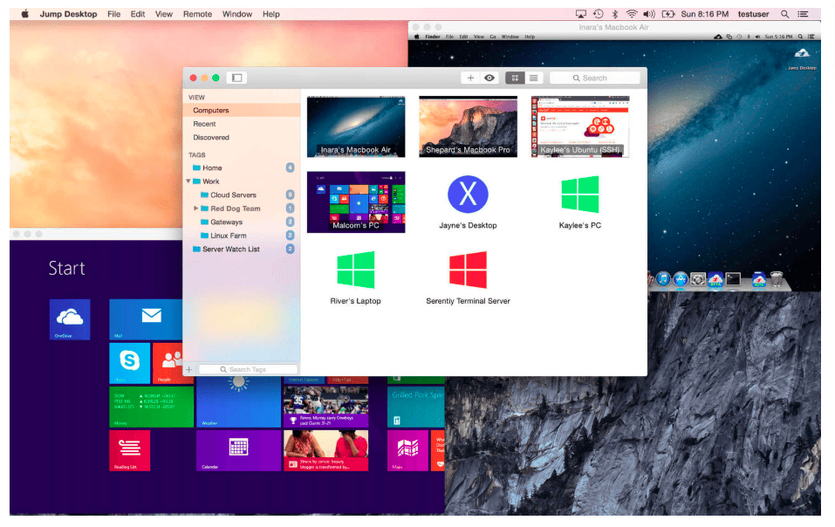Focus the Search Tags field
This screenshot has height=527, width=835.
pos(248,369)
